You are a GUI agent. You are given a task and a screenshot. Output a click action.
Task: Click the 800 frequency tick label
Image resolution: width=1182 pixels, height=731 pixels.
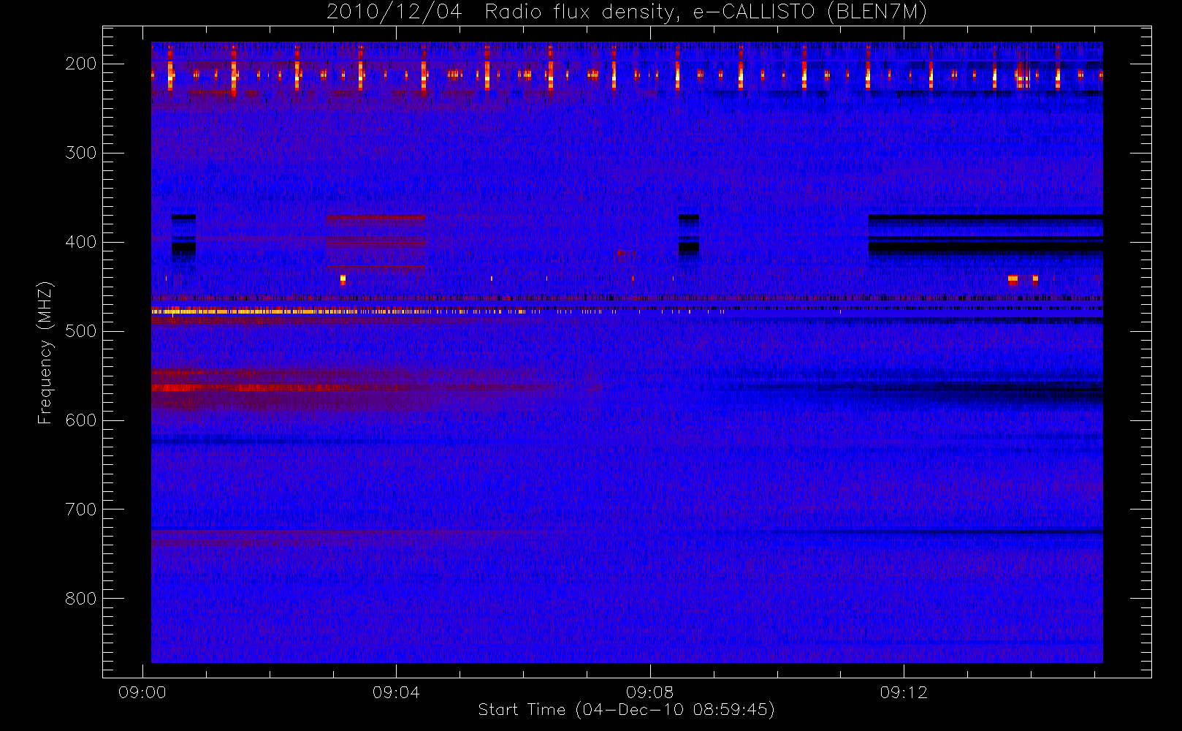80,599
